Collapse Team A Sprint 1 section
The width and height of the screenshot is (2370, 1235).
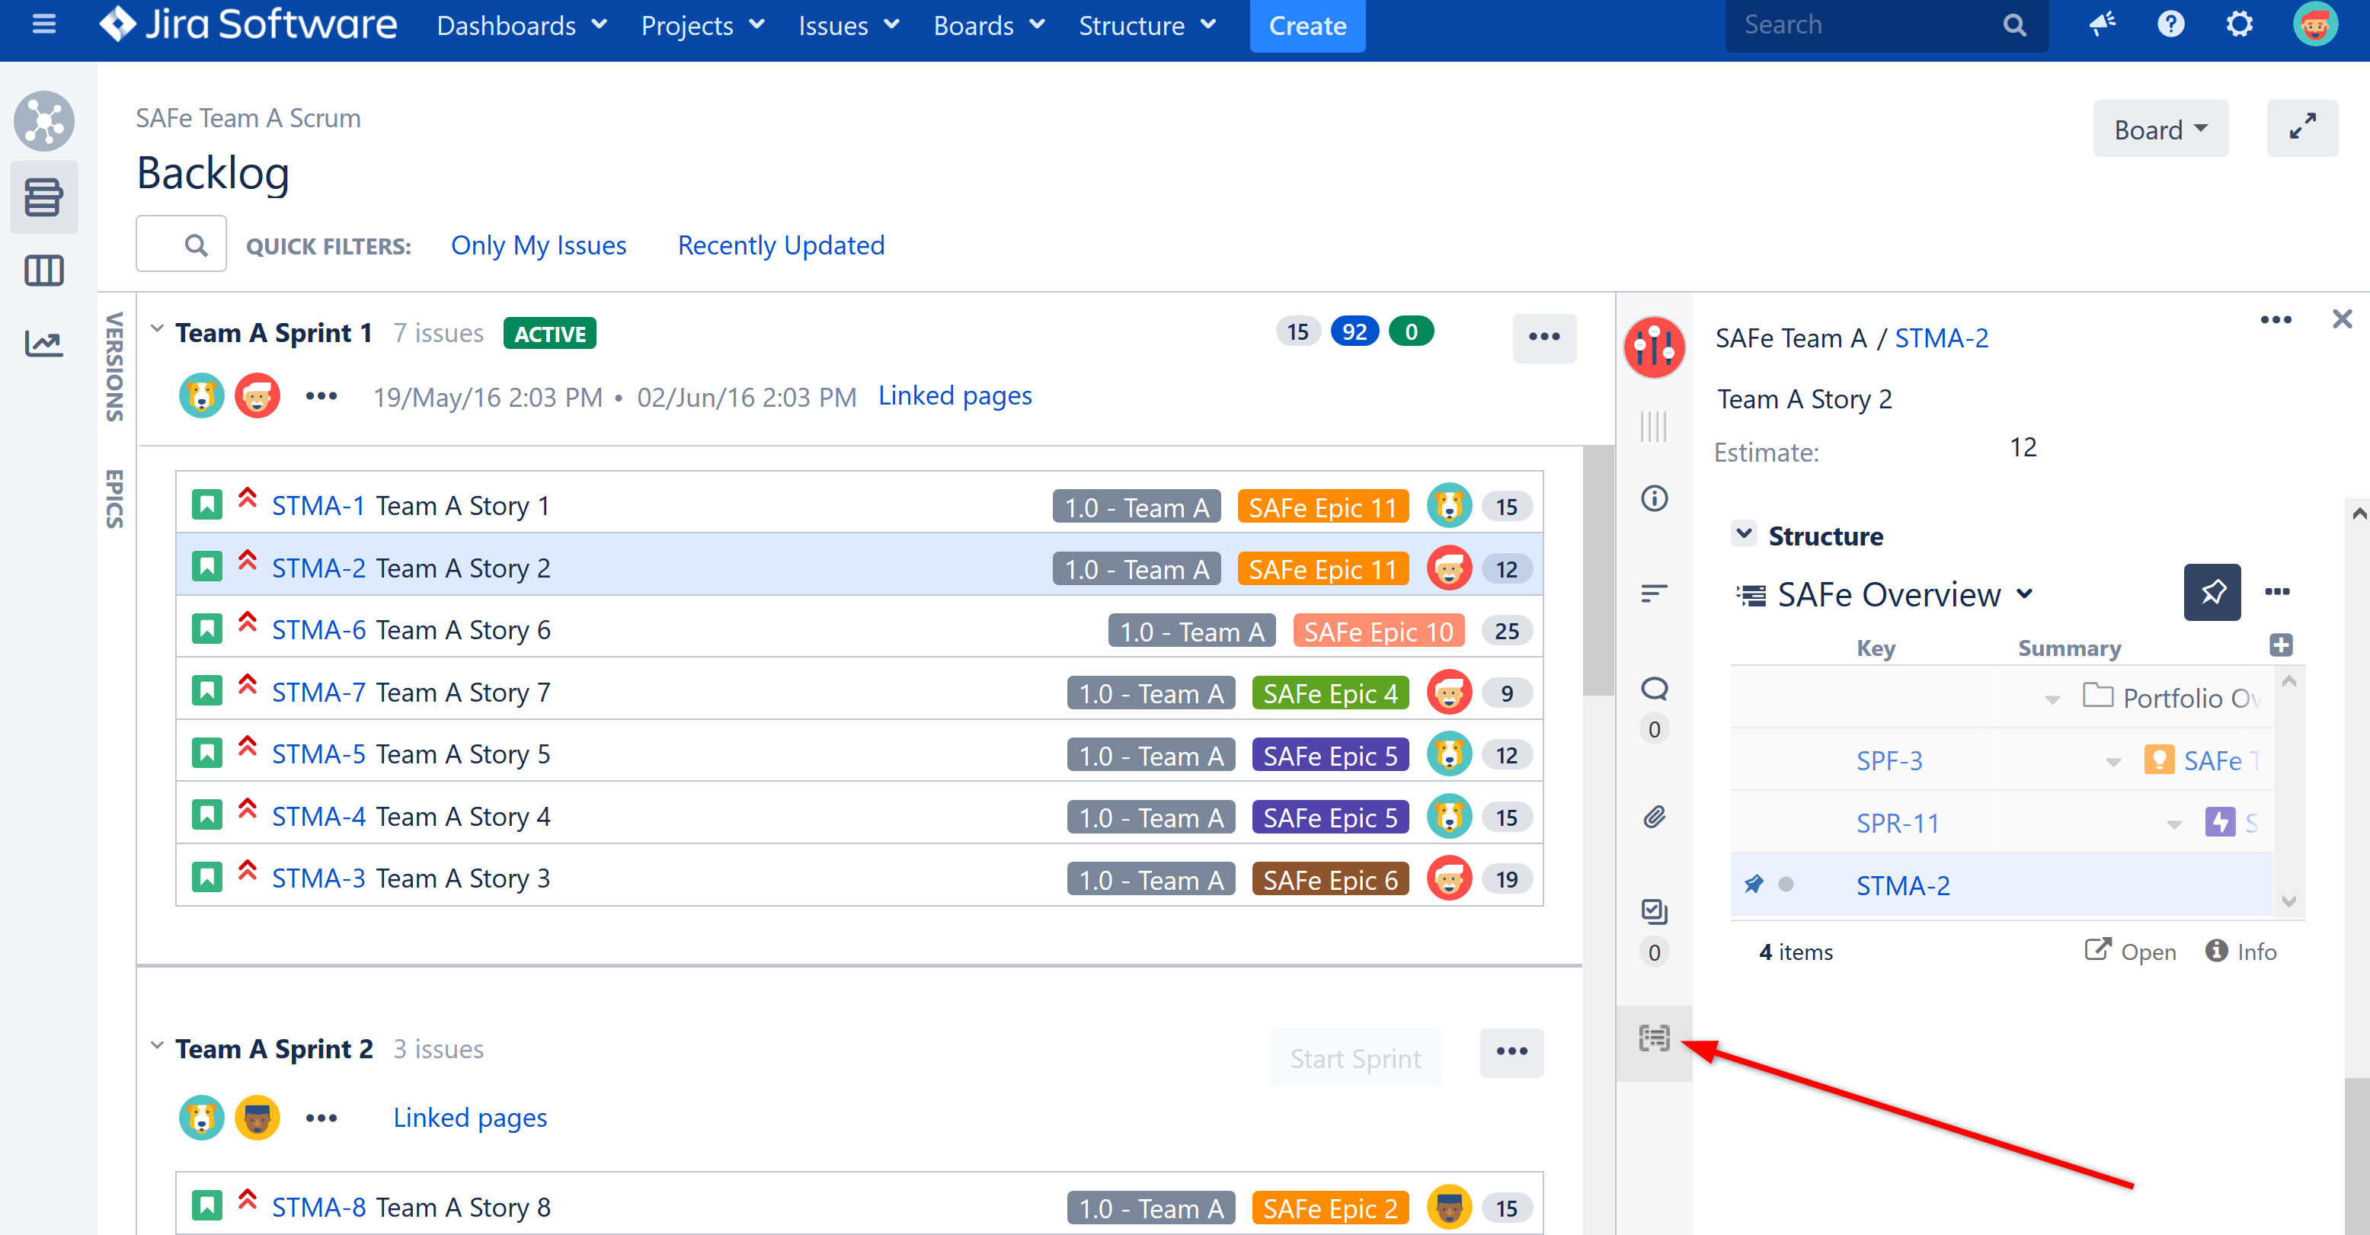(x=155, y=331)
